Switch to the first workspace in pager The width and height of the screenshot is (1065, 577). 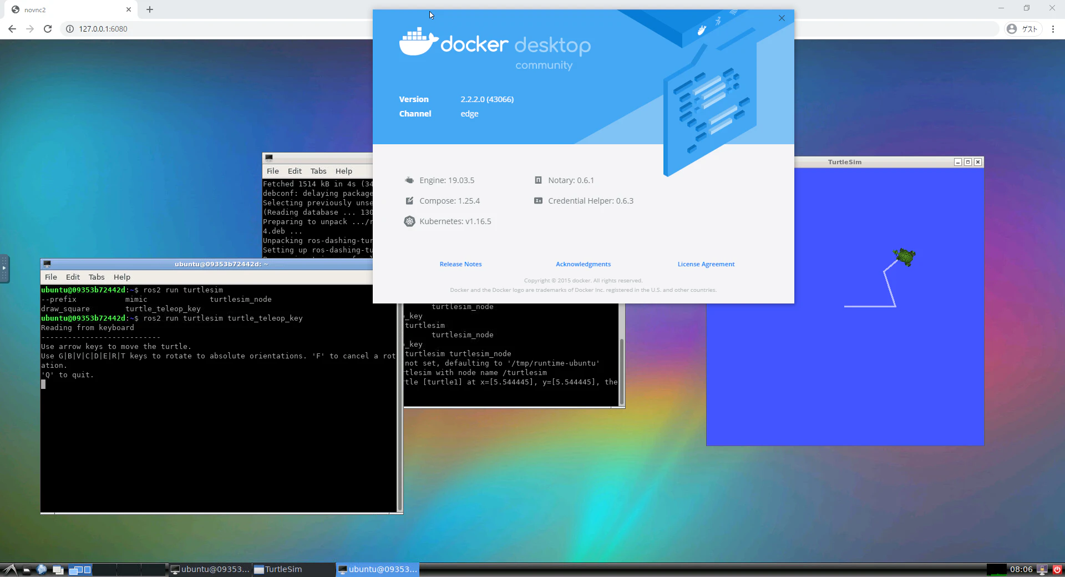tap(80, 569)
